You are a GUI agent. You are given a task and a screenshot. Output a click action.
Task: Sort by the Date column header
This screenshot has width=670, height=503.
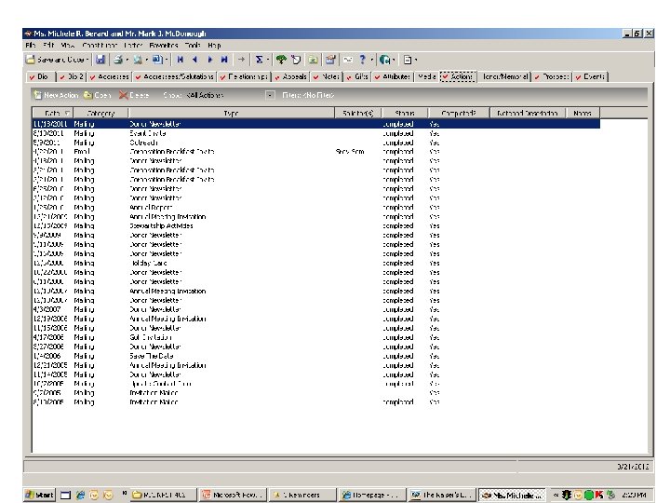(52, 114)
